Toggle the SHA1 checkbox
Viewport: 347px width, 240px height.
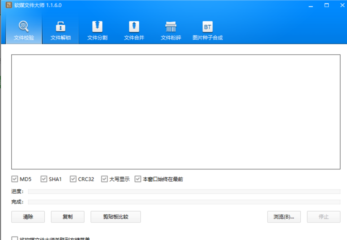[44, 179]
